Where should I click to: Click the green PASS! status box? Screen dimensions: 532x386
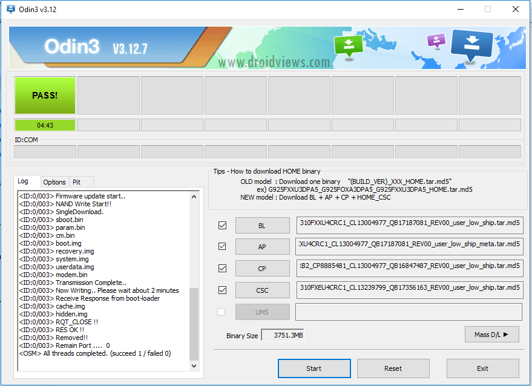click(45, 96)
